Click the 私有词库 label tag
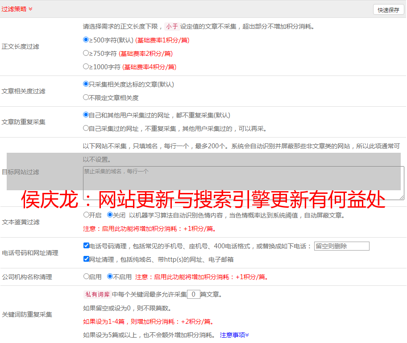The height and width of the screenshot is (343, 407). coord(97,294)
